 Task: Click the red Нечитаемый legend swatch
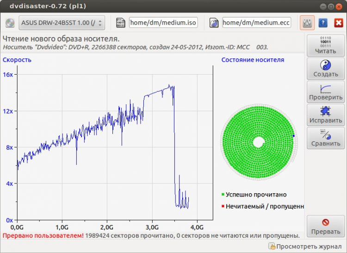pos(223,206)
